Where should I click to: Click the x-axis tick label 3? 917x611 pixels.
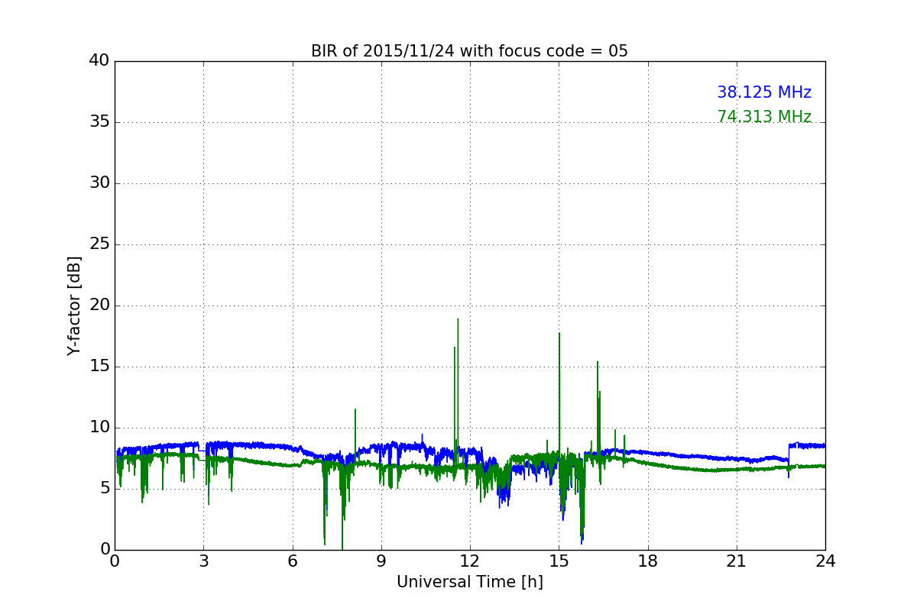(x=203, y=561)
